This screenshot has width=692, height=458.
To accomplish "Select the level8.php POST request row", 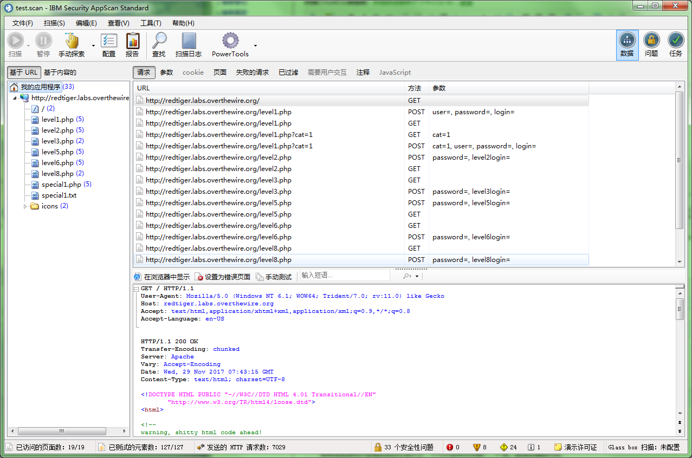I will click(361, 260).
